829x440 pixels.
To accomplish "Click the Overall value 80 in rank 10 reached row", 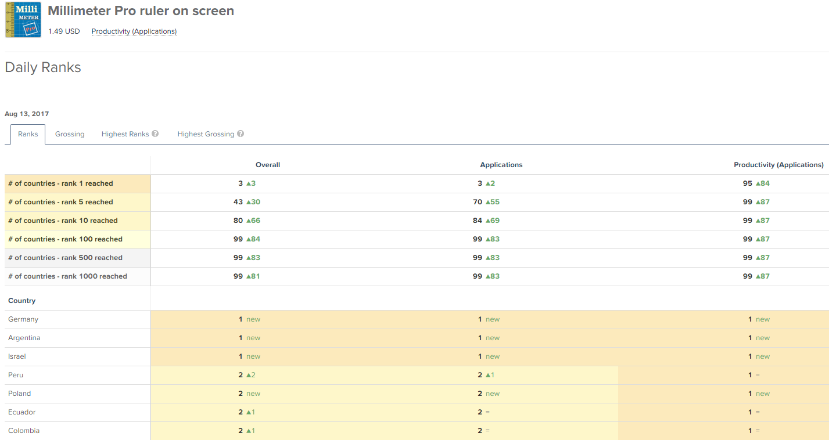I will [238, 221].
